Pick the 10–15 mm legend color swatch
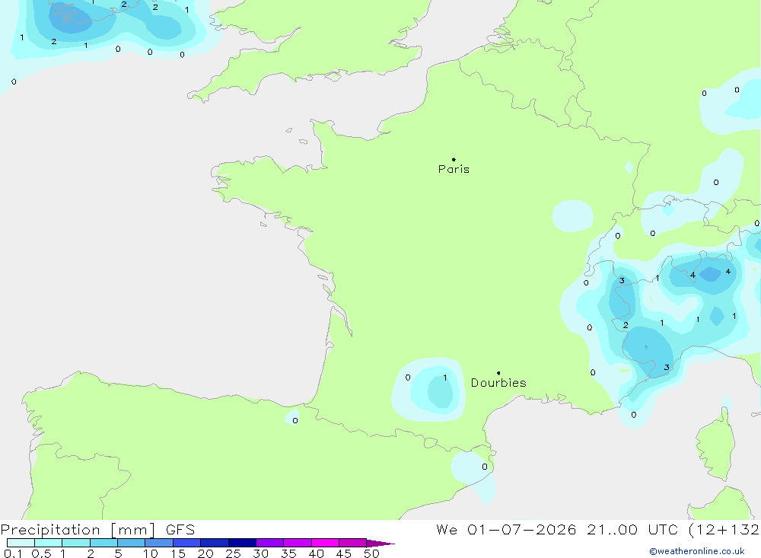The width and height of the screenshot is (761, 558). 159,543
